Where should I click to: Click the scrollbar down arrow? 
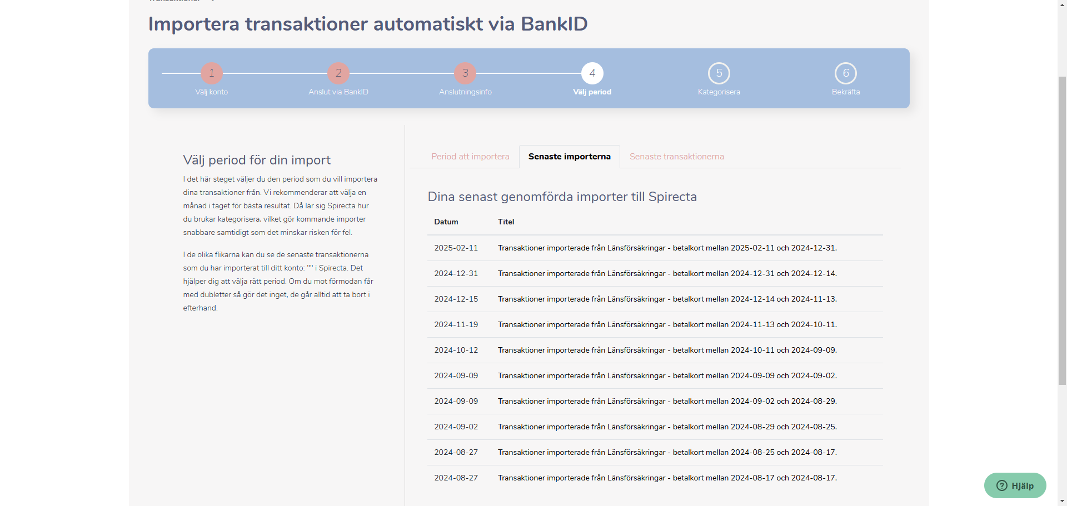[1062, 501]
